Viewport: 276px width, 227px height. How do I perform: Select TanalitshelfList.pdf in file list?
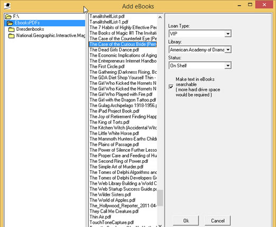pyautogui.click(x=122, y=16)
